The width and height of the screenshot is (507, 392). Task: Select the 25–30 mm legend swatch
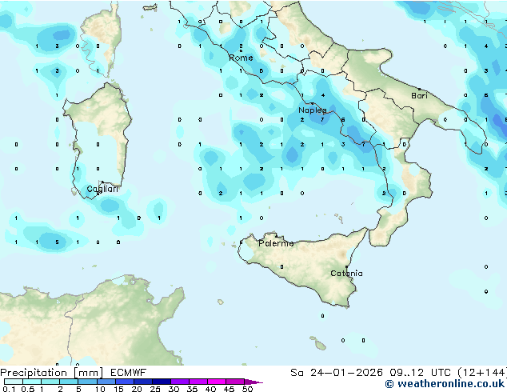pyautogui.click(x=162, y=382)
